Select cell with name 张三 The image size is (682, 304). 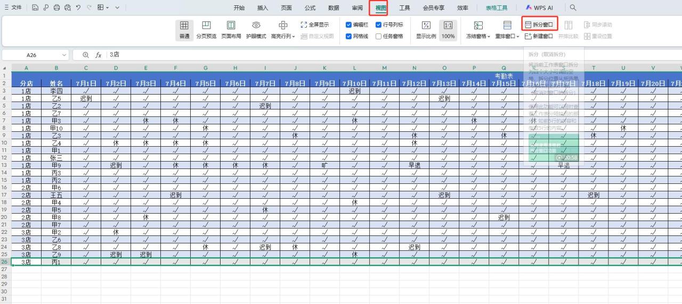[x=56, y=158]
